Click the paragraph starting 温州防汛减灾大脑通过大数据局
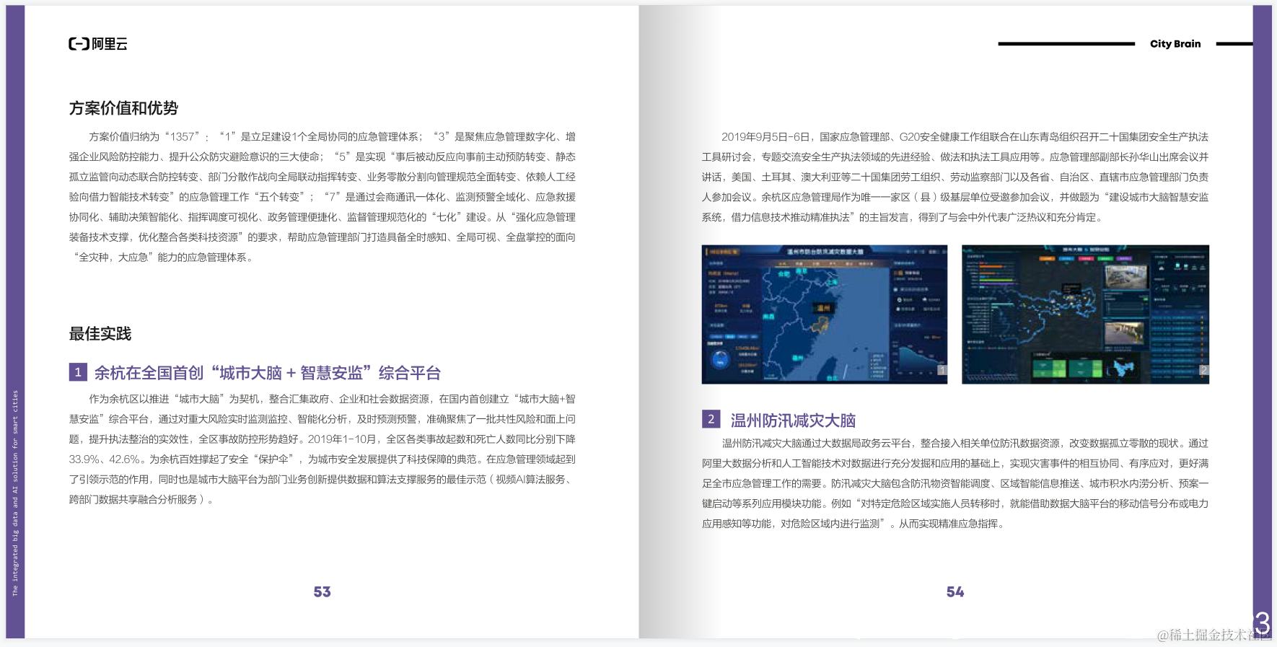The width and height of the screenshot is (1277, 647). coord(955,483)
